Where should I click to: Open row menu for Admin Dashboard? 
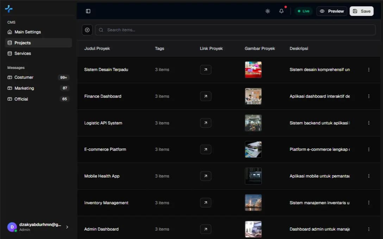(x=369, y=229)
